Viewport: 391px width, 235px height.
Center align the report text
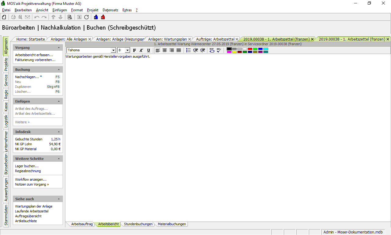(x=165, y=50)
